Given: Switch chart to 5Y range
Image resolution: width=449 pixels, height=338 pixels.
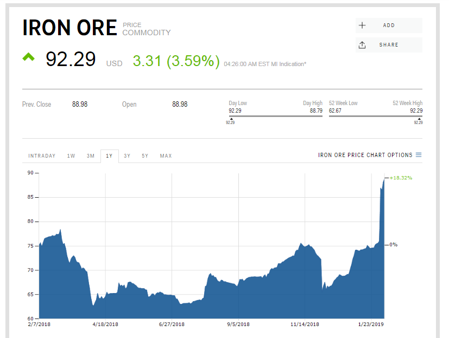Looking at the screenshot, I should point(145,156).
